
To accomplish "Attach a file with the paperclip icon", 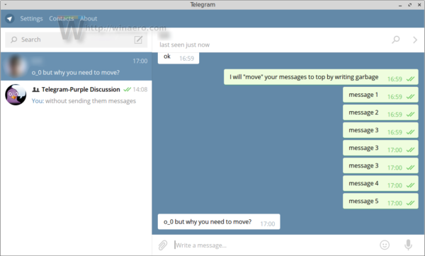I will tap(163, 245).
